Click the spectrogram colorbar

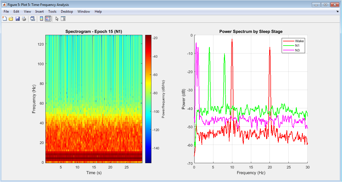[x=148, y=99]
